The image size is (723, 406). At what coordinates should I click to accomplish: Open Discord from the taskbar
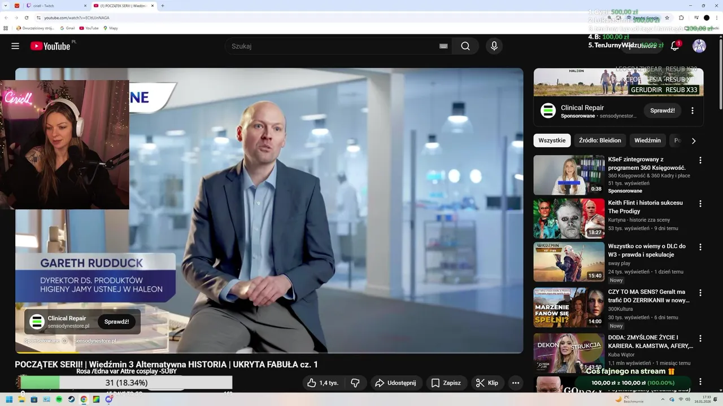[x=108, y=399]
